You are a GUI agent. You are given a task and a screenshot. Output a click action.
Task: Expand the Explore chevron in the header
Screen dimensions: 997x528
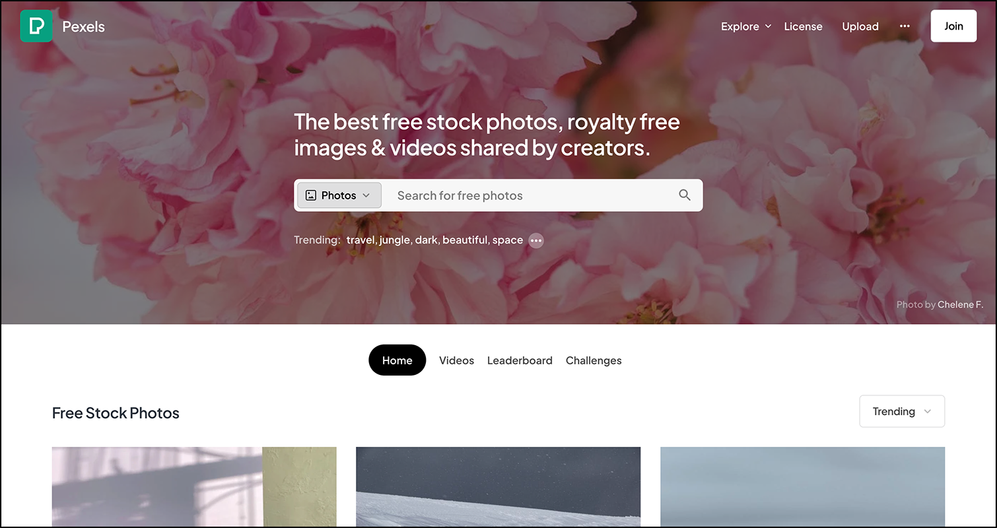click(768, 26)
